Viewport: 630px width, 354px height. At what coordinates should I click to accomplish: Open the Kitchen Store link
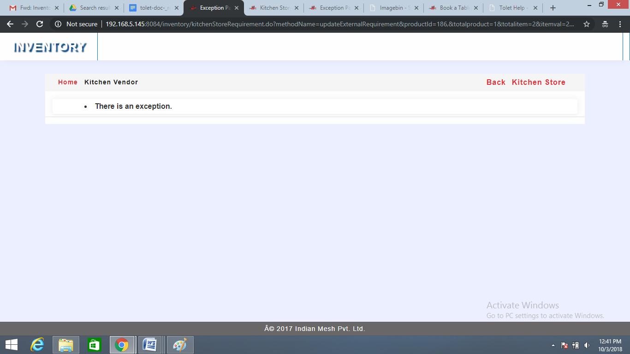coord(539,82)
